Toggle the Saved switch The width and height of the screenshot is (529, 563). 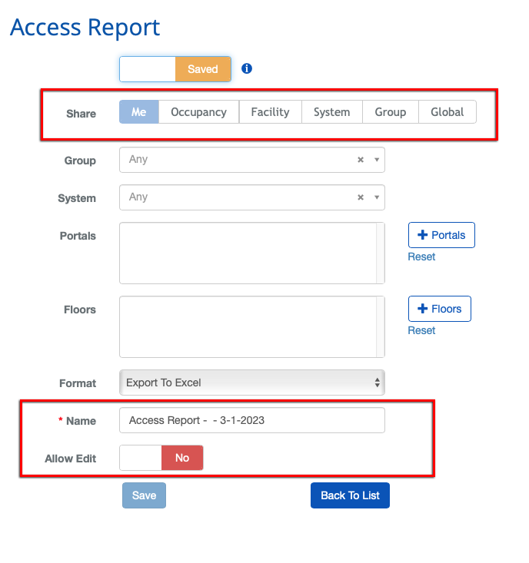[175, 69]
